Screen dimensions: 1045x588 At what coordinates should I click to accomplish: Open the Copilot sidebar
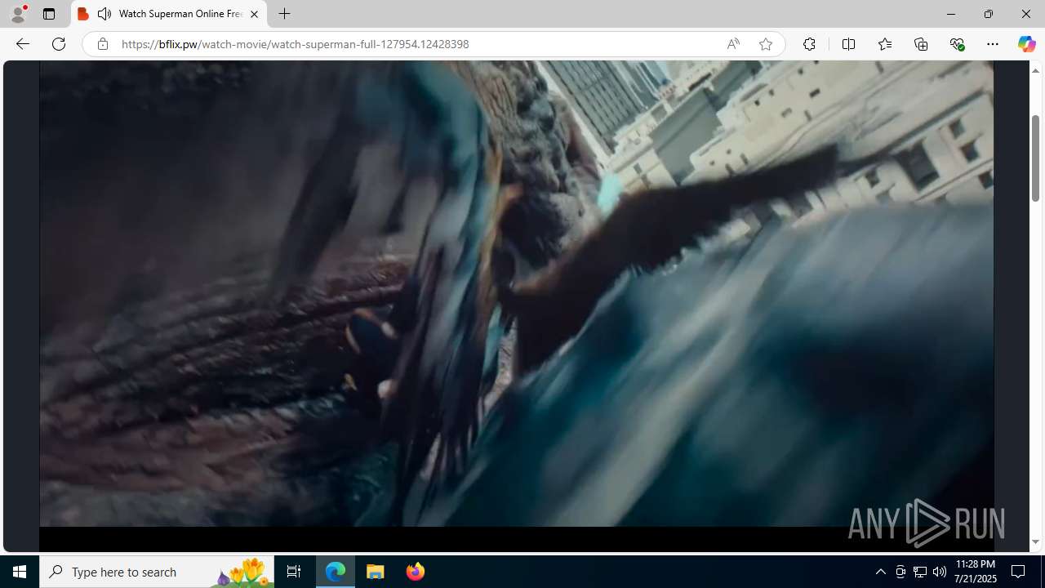[1026, 44]
